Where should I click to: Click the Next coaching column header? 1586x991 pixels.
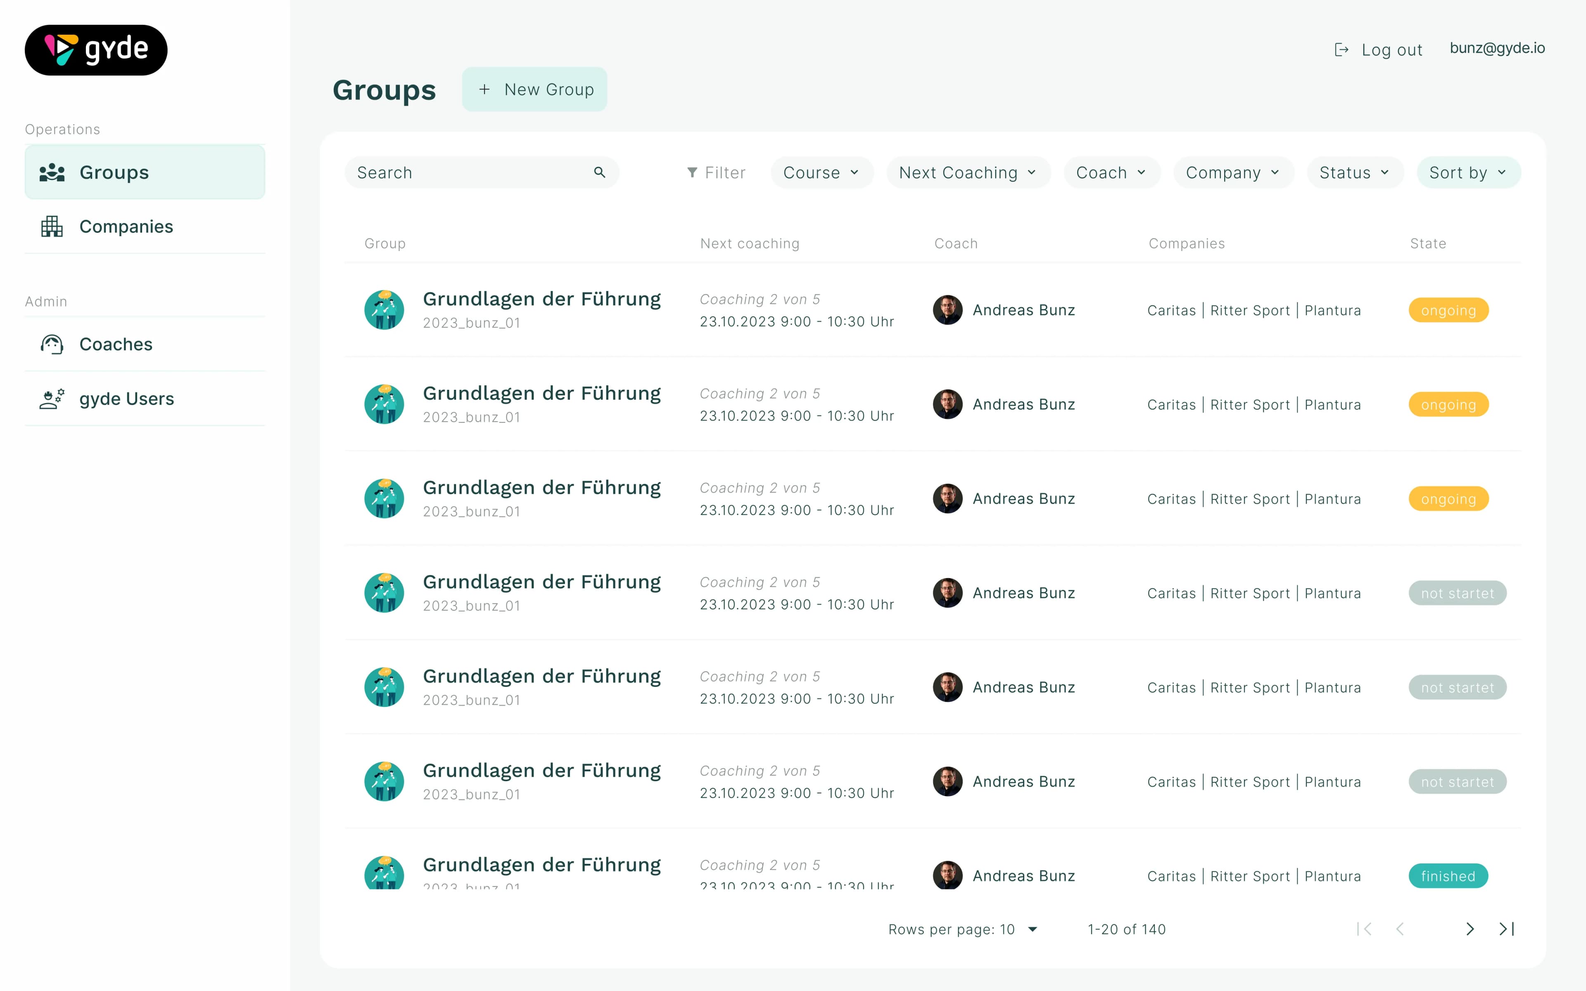click(x=750, y=243)
